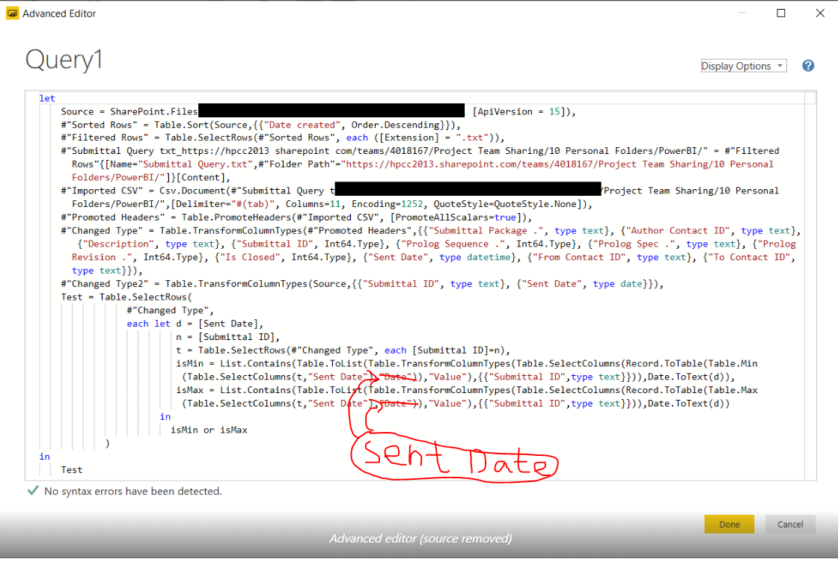This screenshot has width=838, height=565.
Task: Click 'No syntax errors have been detected' status
Action: 133,491
